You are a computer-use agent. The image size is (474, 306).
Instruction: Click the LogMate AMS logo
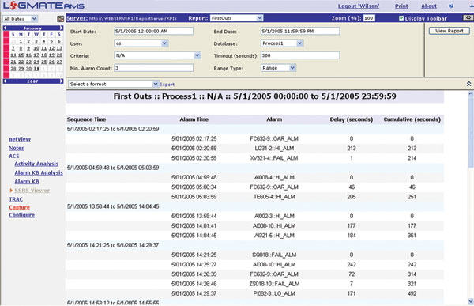click(x=43, y=6)
